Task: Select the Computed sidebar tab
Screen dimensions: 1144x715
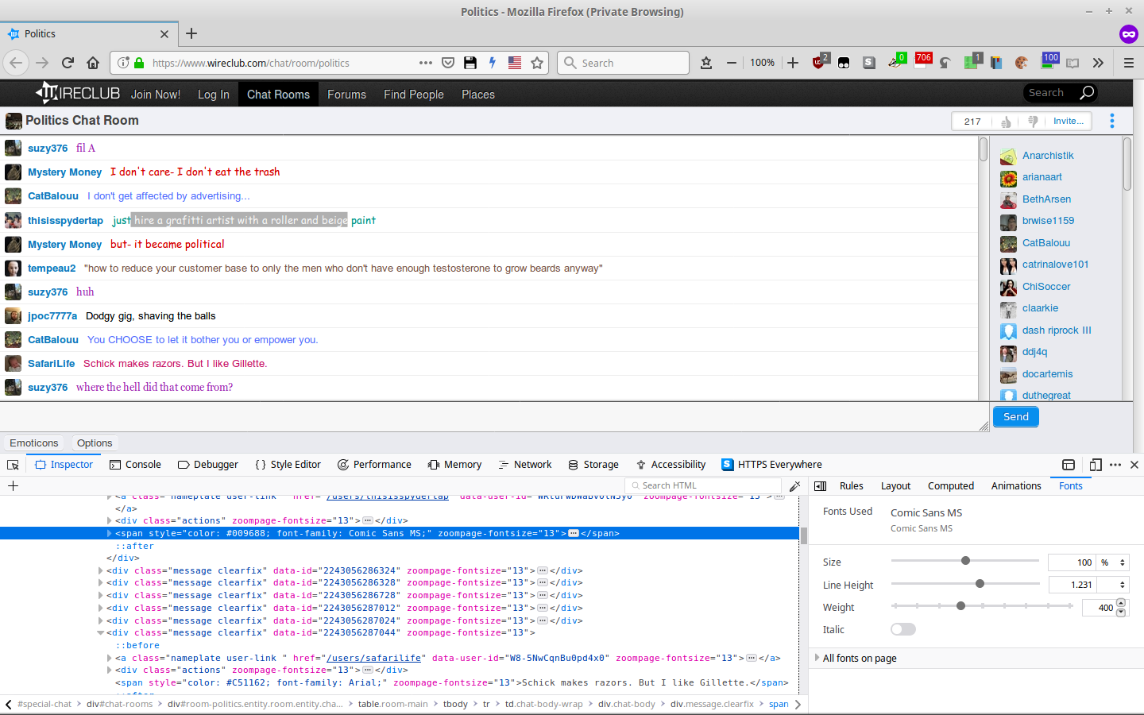Action: click(950, 486)
